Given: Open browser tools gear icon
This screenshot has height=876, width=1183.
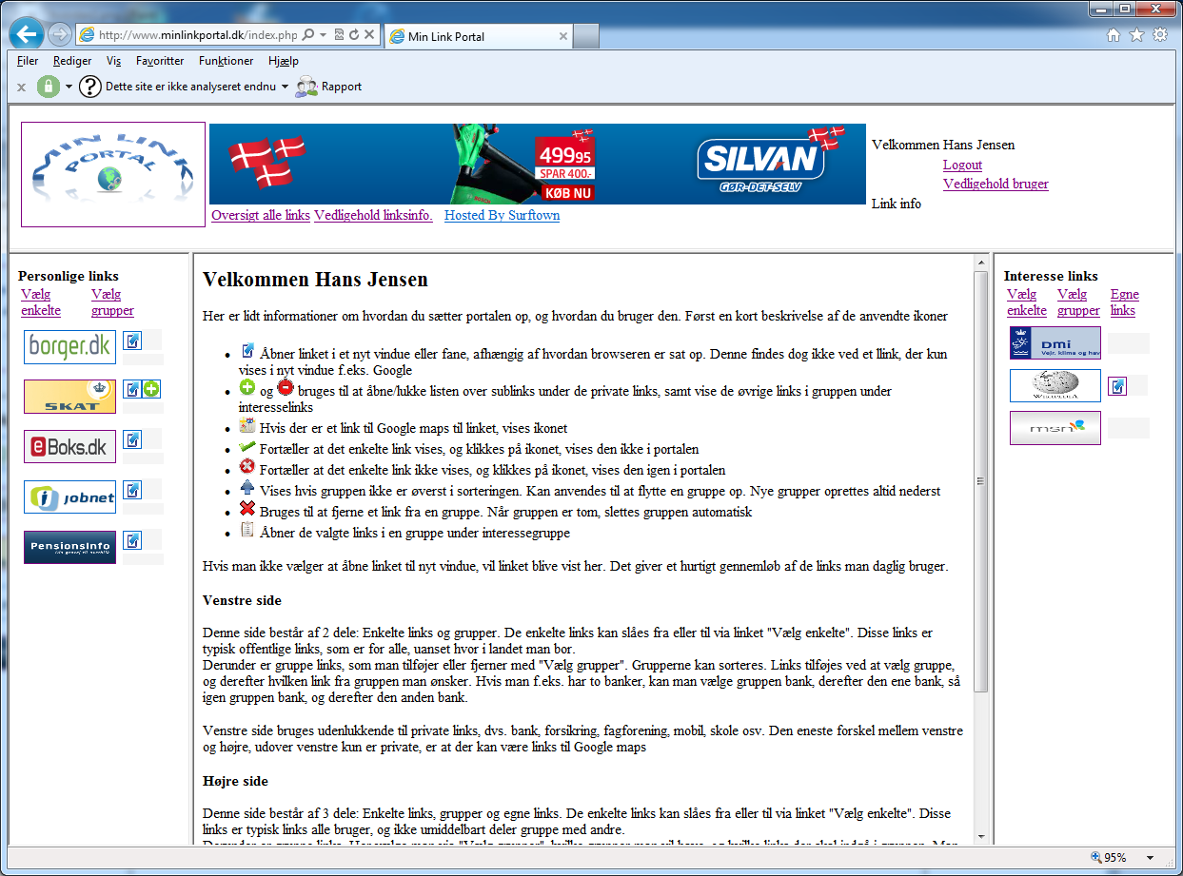Looking at the screenshot, I should [x=1160, y=35].
